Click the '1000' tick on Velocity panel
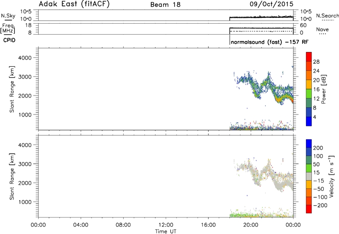This screenshot has width=339, height=234. (x=25, y=202)
